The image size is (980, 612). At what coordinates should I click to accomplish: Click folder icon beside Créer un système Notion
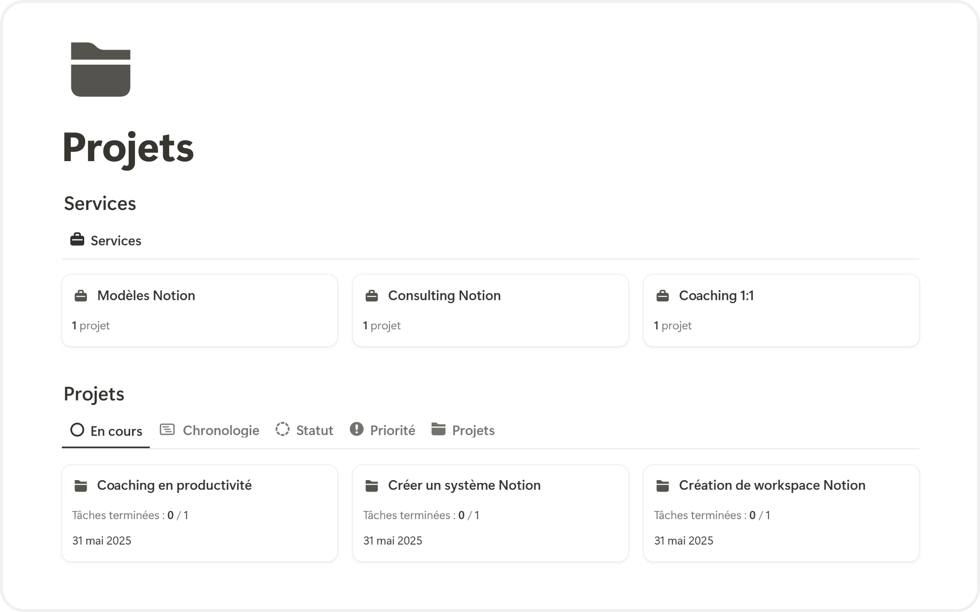pos(372,486)
